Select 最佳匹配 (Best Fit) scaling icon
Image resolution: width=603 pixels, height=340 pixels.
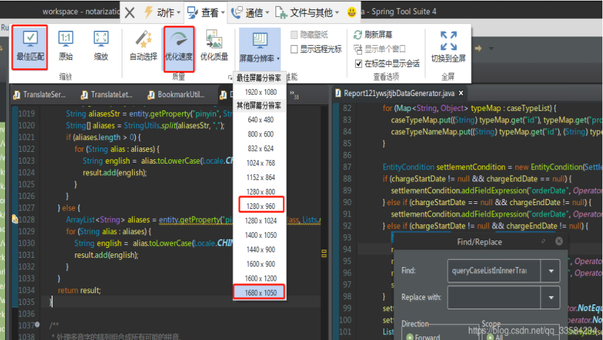[x=31, y=45]
